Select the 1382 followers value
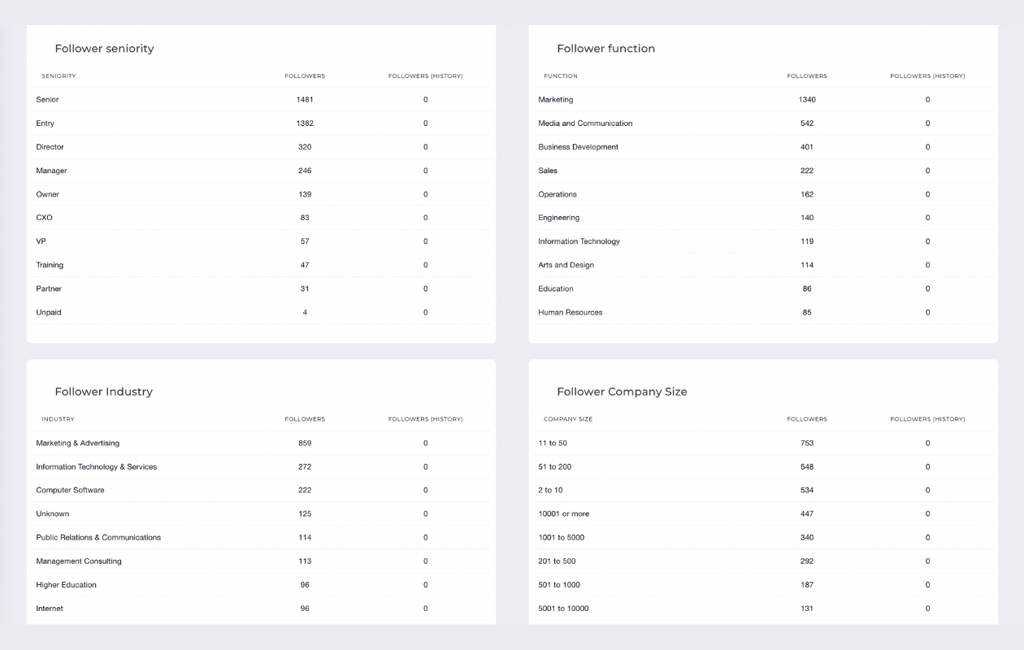Viewport: 1024px width, 650px height. [x=305, y=123]
